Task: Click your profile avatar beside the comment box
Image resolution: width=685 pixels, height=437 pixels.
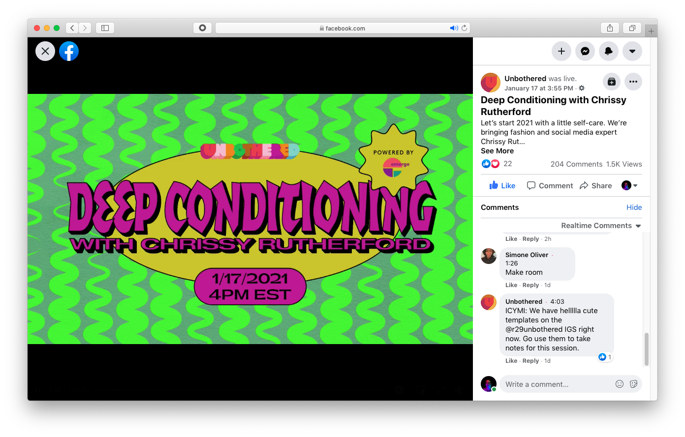Action: 489,384
